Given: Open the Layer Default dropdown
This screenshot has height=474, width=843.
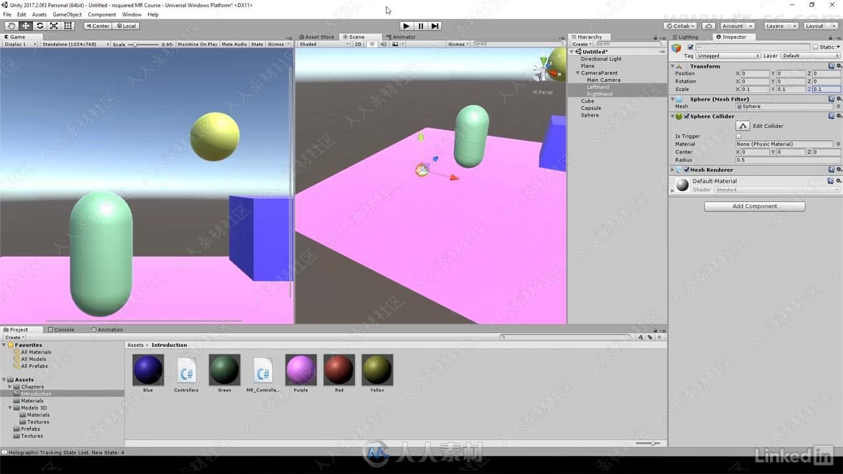Looking at the screenshot, I should [811, 56].
